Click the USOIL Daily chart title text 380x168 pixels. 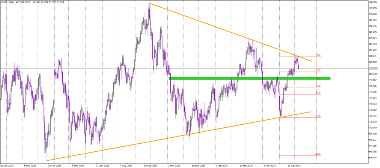[32, 2]
